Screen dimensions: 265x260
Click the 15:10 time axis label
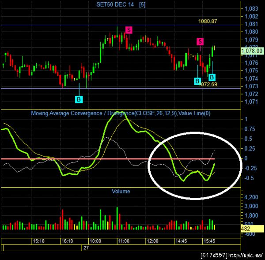[38, 241]
